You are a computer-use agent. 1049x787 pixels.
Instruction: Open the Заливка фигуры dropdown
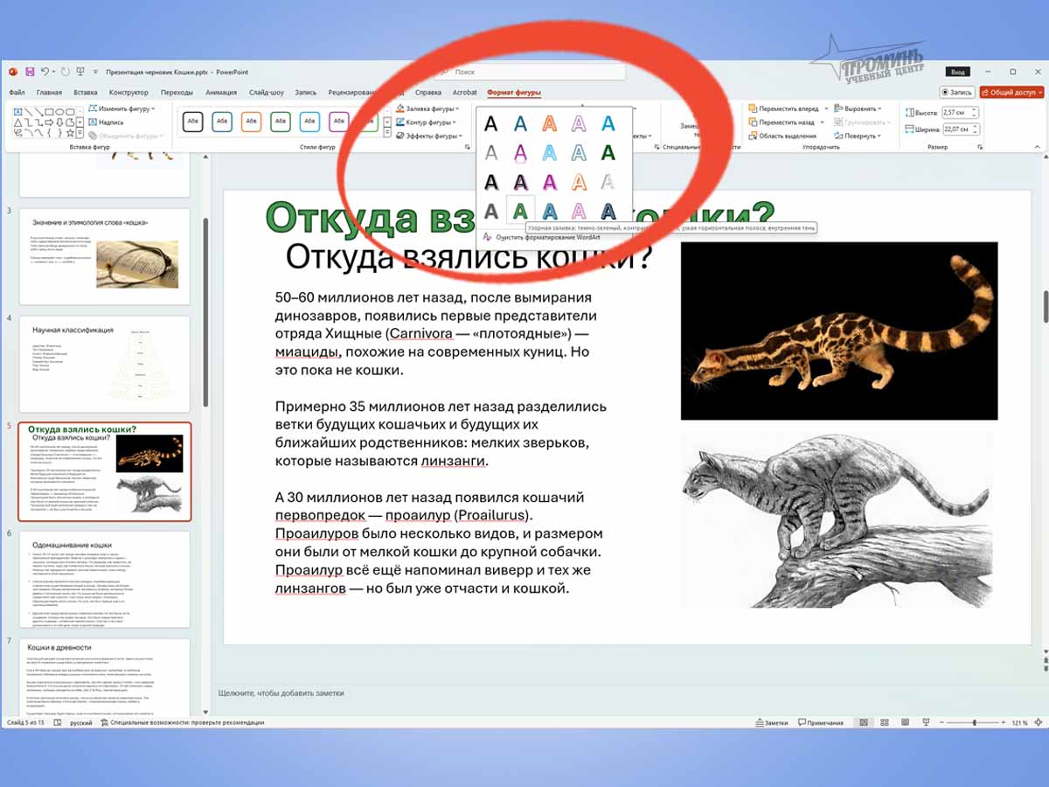428,109
